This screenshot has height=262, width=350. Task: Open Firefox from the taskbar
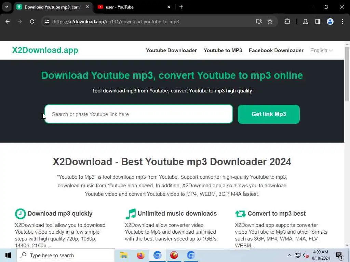[x=140, y=255]
